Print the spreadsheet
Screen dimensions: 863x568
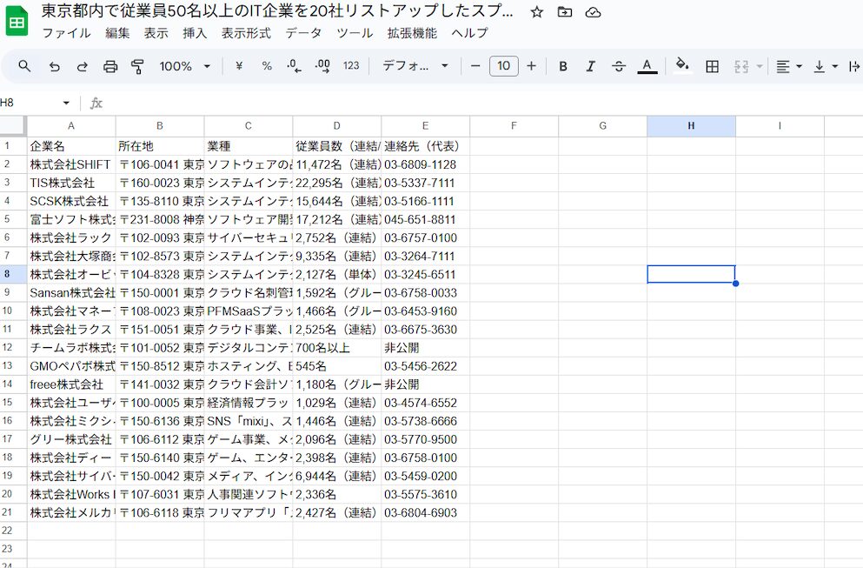click(x=110, y=66)
